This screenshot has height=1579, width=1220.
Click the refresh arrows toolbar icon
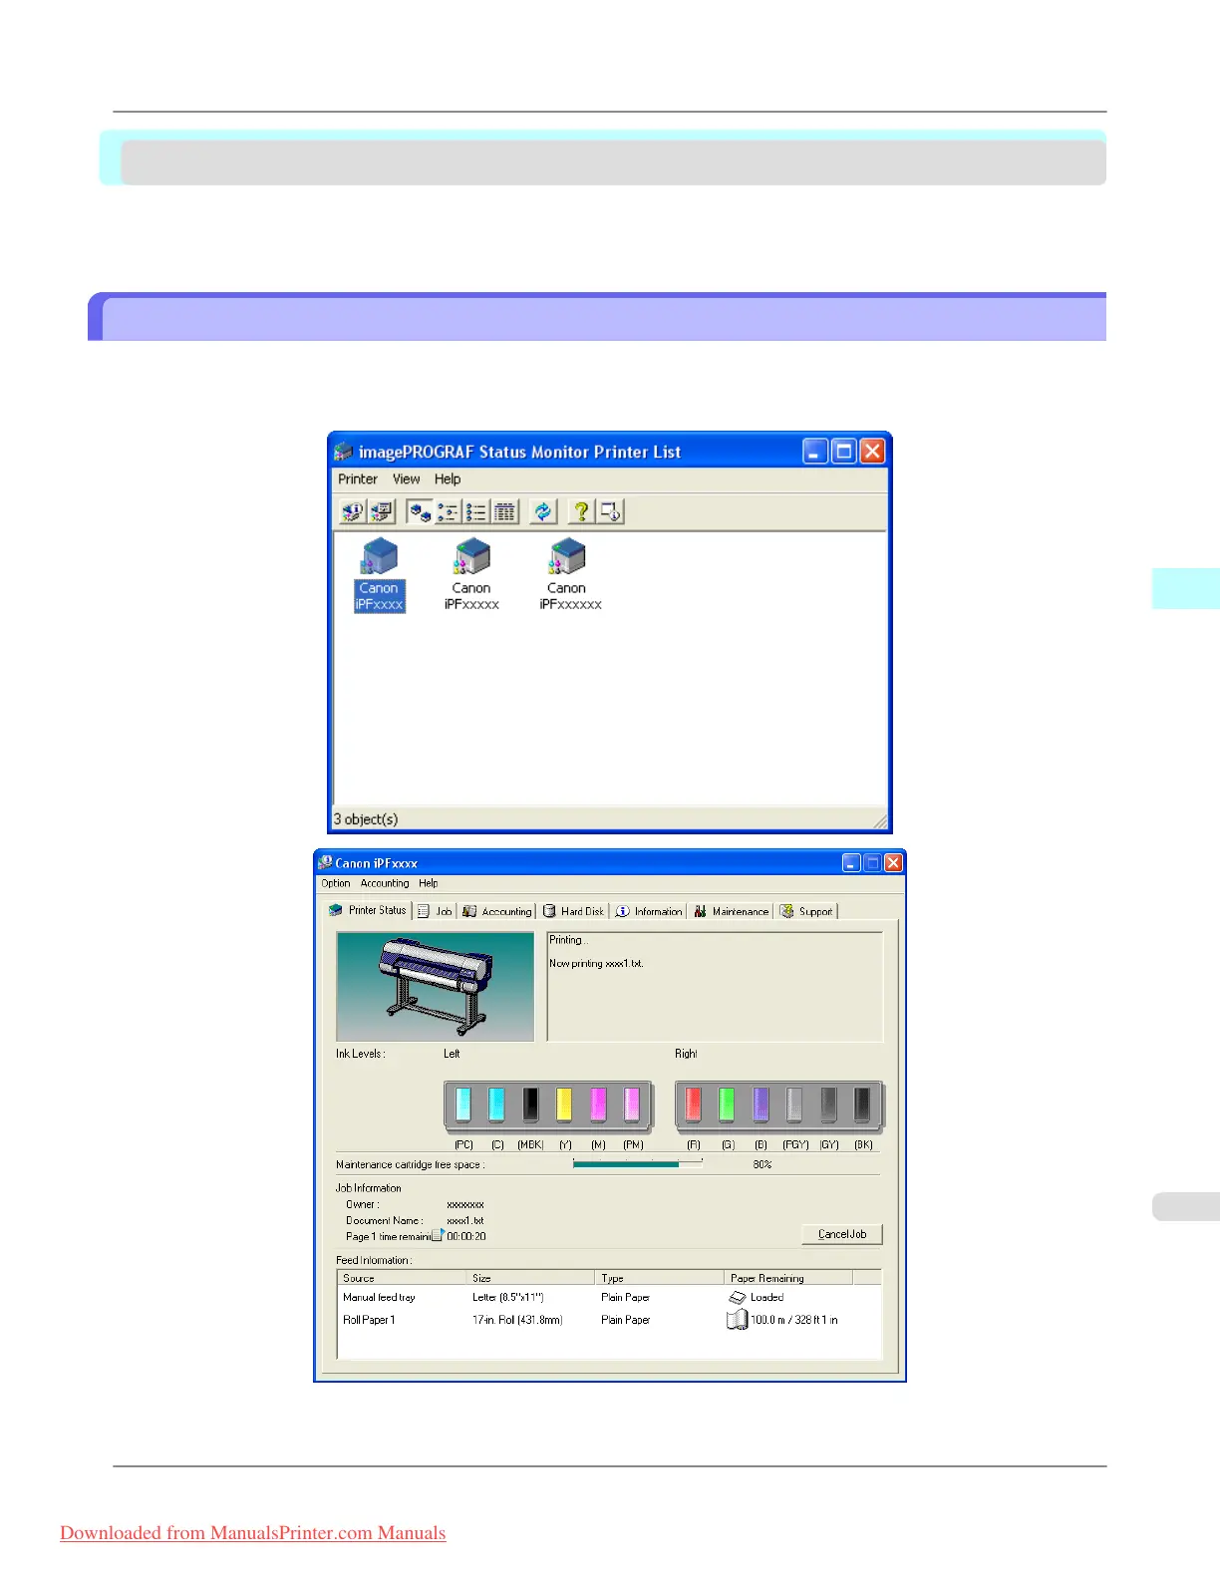(543, 511)
